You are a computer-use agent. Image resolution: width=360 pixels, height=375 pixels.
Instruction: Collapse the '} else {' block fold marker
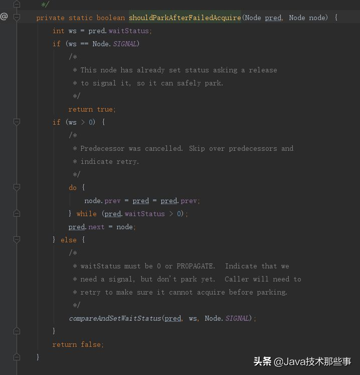(x=17, y=240)
